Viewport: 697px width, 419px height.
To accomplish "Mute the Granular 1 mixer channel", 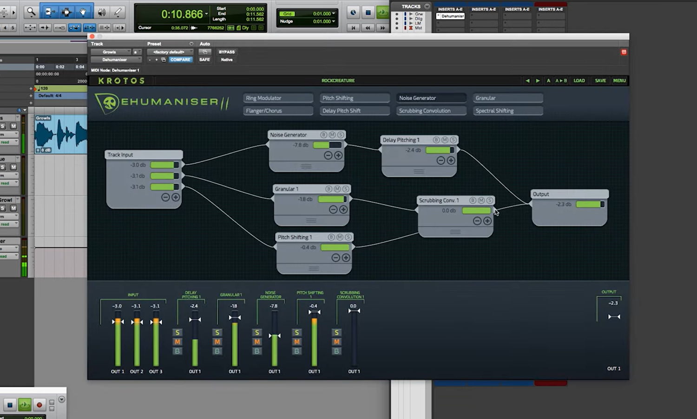I will [x=217, y=342].
